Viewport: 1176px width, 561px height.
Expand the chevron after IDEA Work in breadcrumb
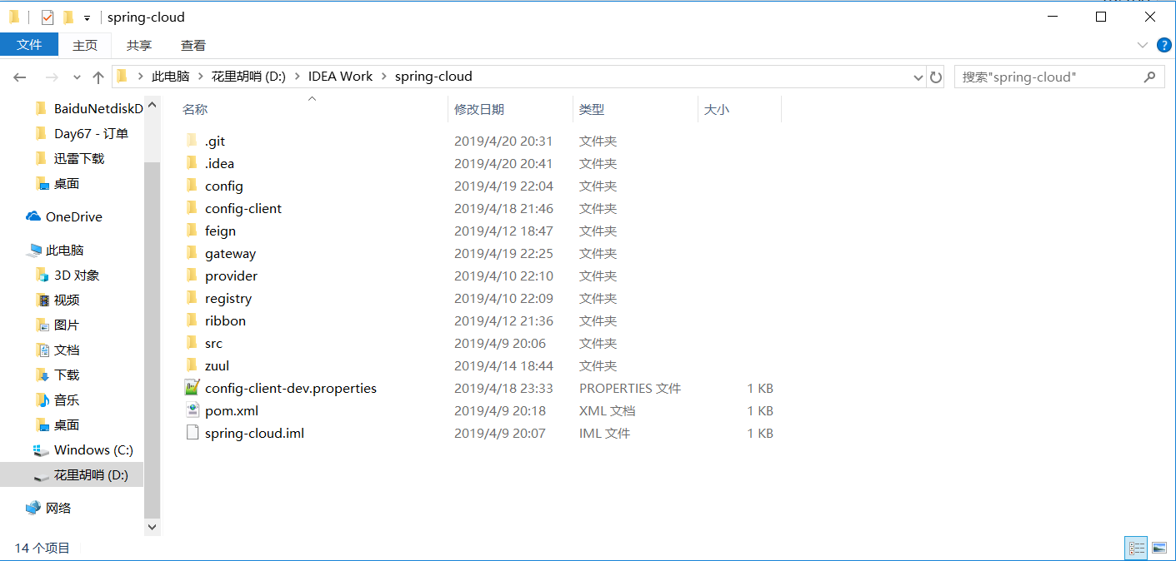[384, 77]
